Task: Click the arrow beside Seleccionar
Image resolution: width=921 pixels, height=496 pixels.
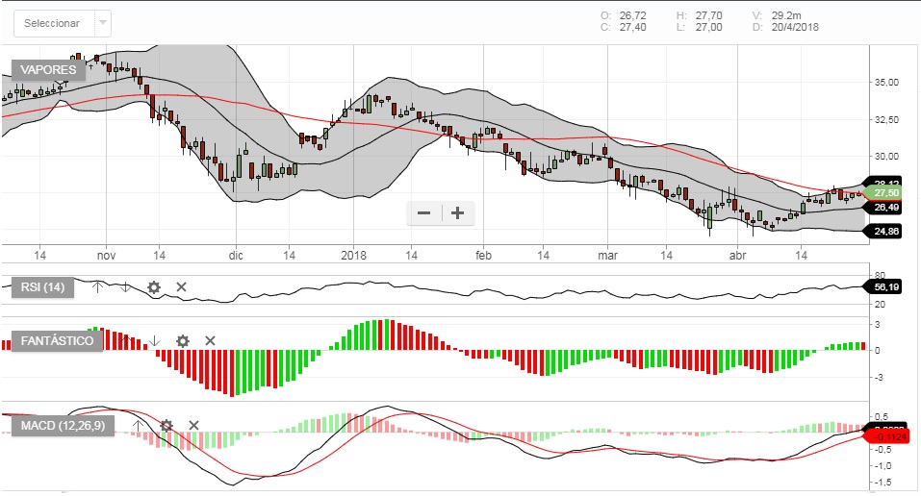Action: 103,23
